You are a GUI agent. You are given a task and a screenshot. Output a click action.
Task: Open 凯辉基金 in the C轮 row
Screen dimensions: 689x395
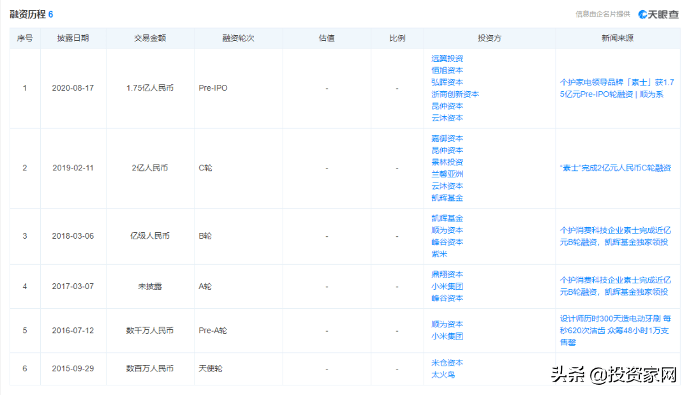click(447, 198)
